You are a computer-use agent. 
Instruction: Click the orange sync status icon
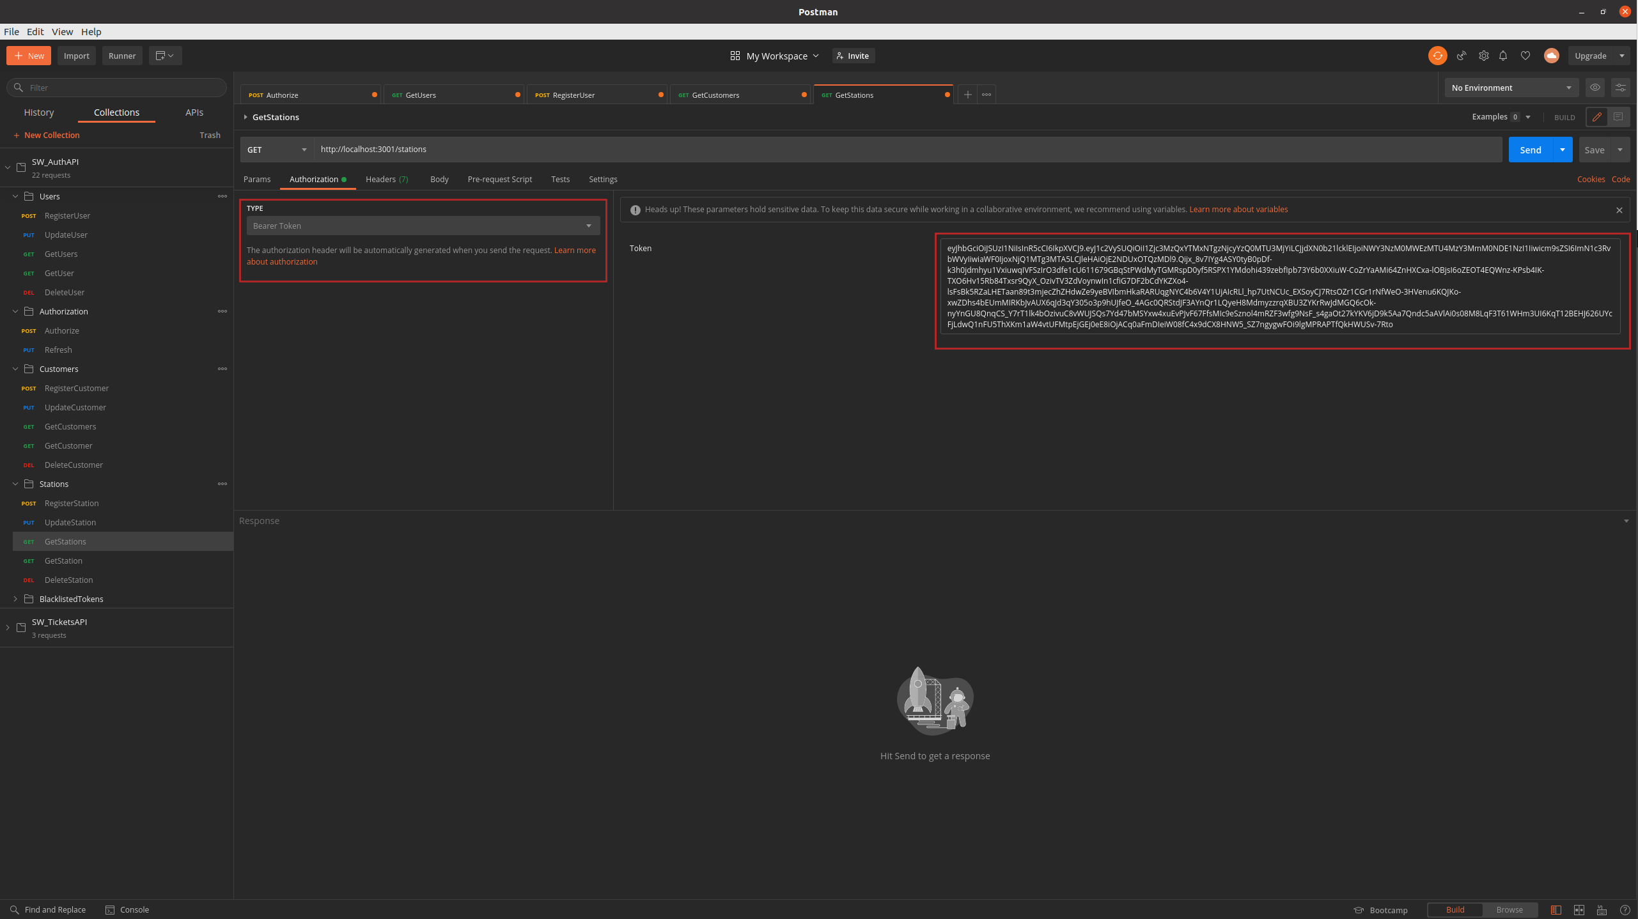coord(1437,56)
